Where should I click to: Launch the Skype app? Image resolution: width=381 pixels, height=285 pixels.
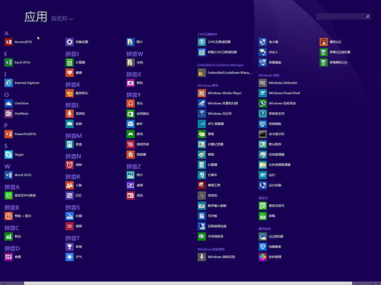pyautogui.click(x=14, y=154)
